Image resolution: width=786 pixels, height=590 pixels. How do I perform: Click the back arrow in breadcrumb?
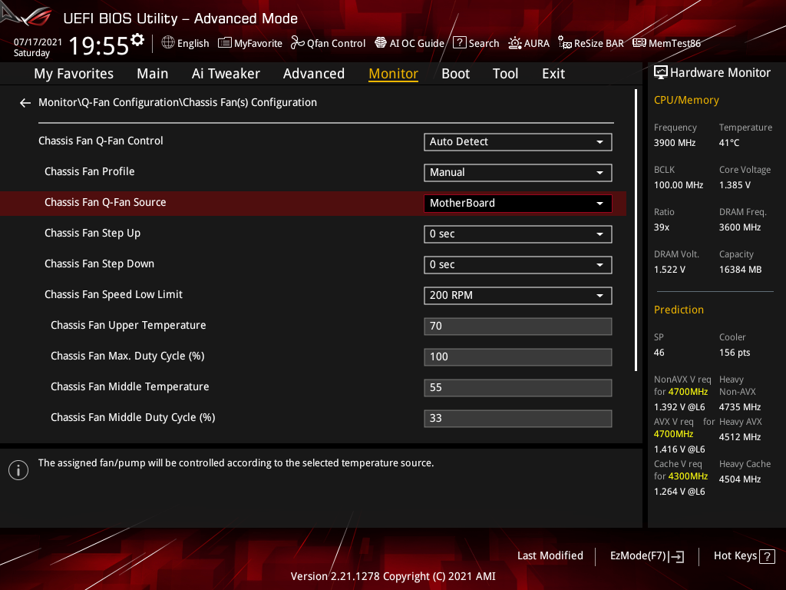[25, 103]
